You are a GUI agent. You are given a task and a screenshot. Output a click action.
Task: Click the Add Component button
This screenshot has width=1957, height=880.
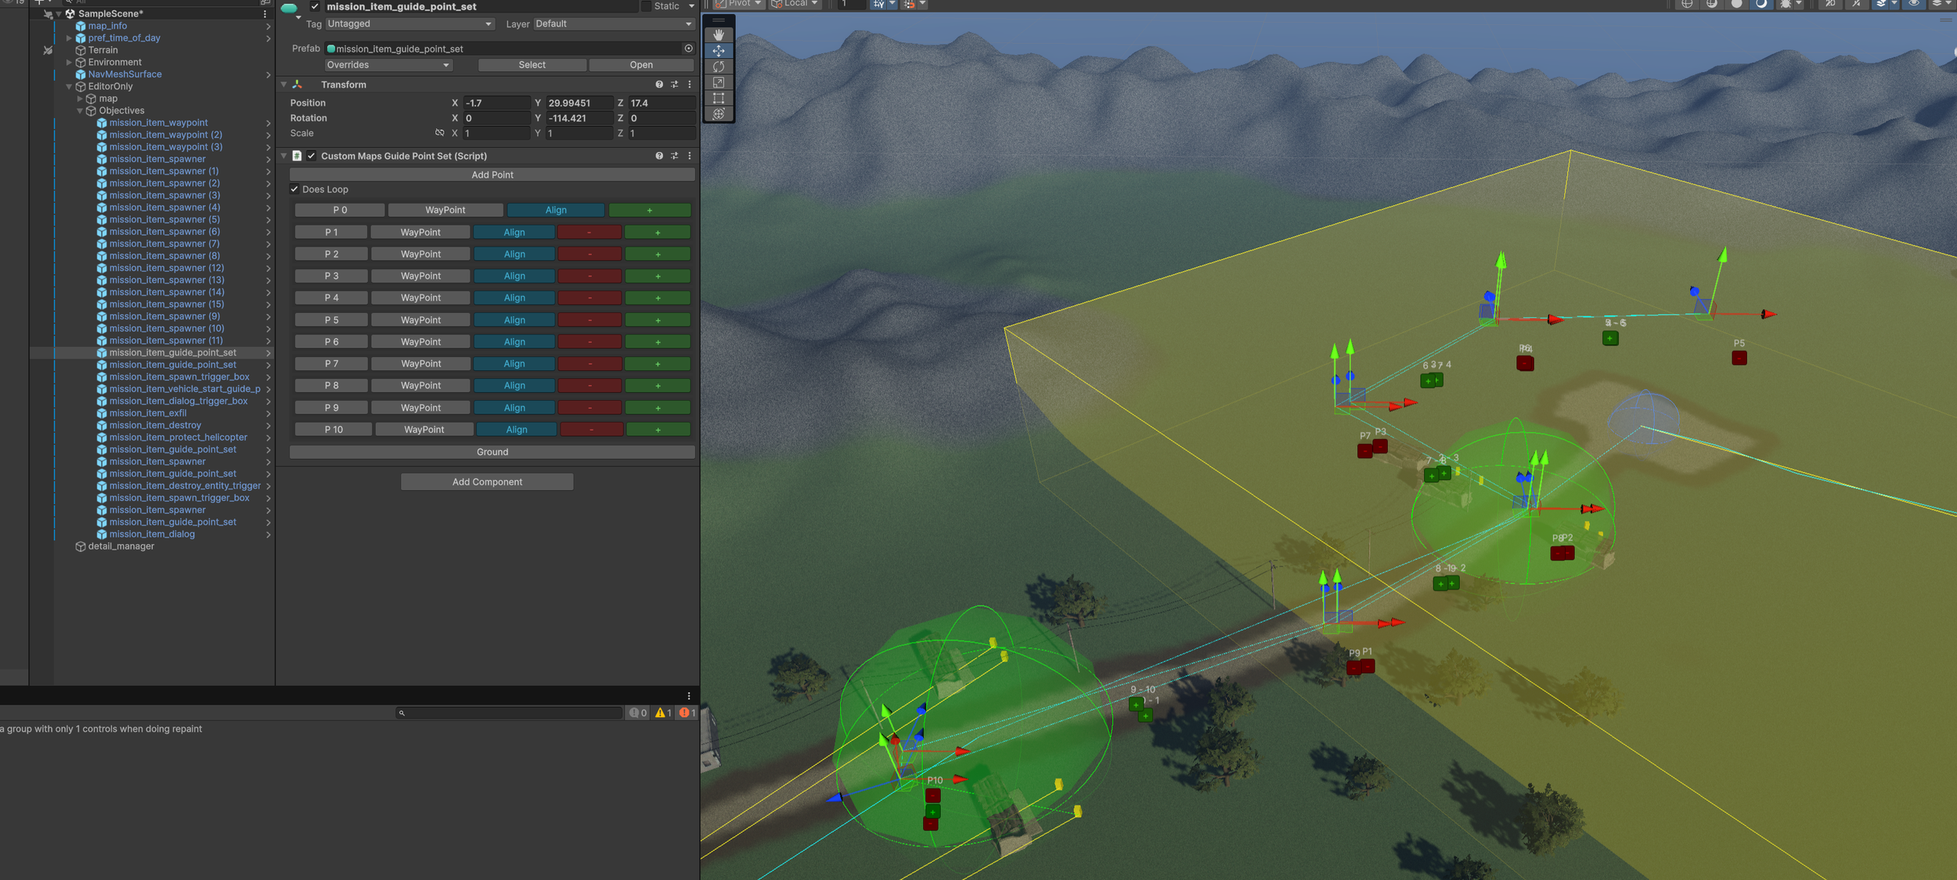[x=487, y=482]
